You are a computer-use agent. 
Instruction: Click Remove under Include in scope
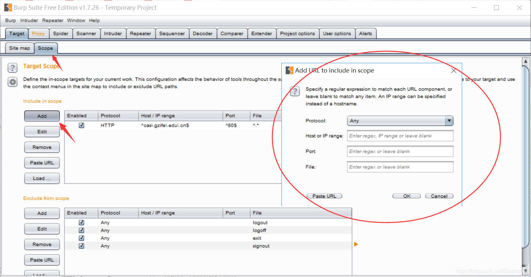tap(42, 147)
